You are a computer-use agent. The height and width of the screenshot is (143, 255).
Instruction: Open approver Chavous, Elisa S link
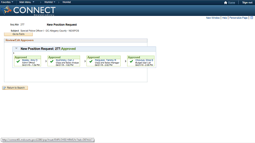[144, 60]
